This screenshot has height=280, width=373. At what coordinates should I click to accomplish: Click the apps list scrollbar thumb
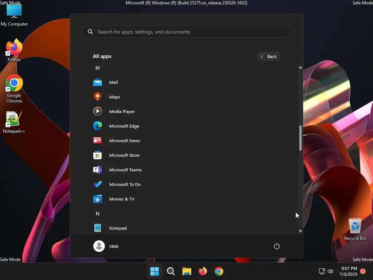pos(301,138)
